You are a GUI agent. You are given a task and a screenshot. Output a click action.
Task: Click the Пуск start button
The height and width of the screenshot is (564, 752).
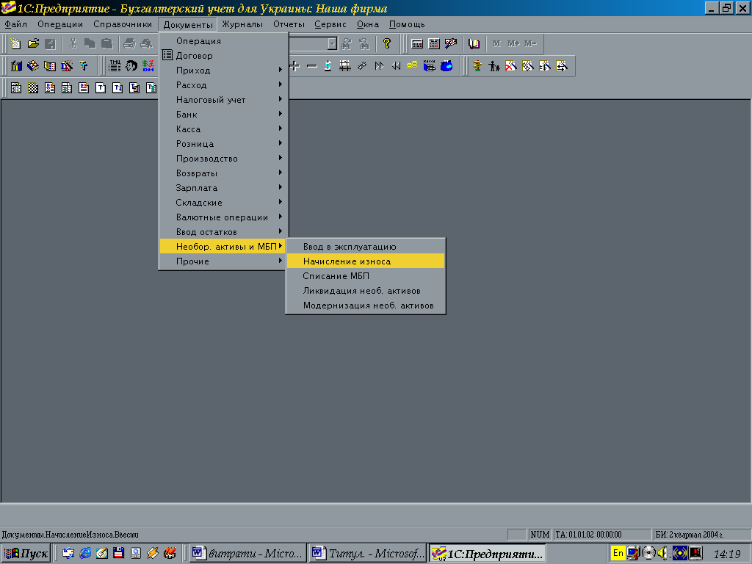[x=26, y=554]
